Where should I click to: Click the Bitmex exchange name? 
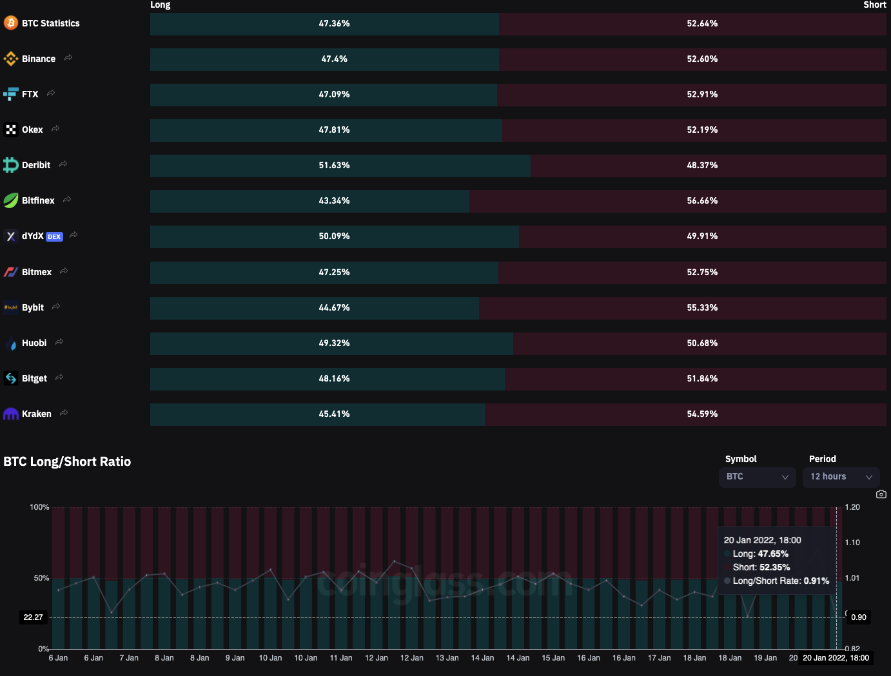click(x=37, y=272)
